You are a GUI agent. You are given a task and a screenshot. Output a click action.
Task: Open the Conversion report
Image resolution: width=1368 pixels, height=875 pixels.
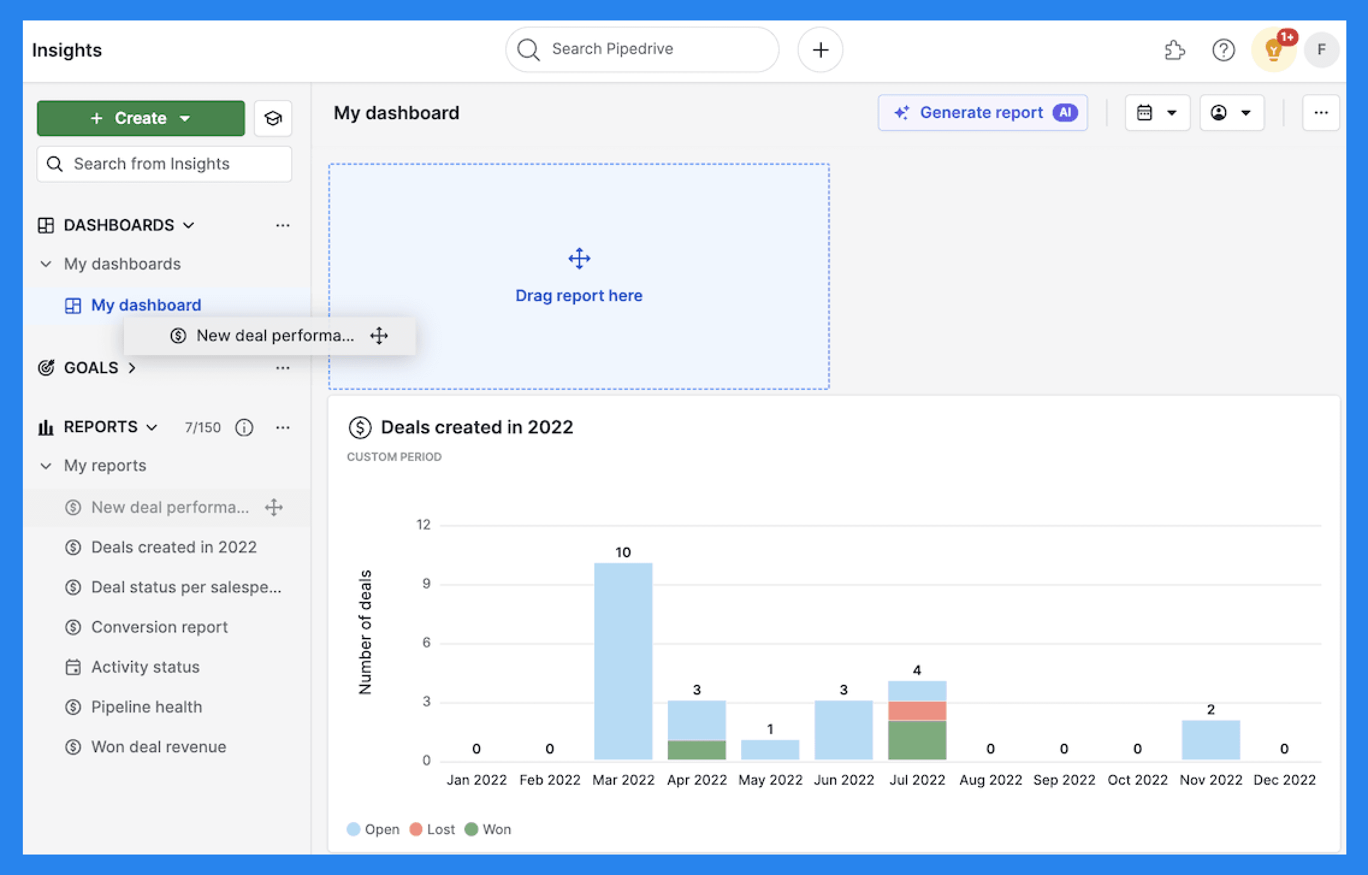coord(159,627)
